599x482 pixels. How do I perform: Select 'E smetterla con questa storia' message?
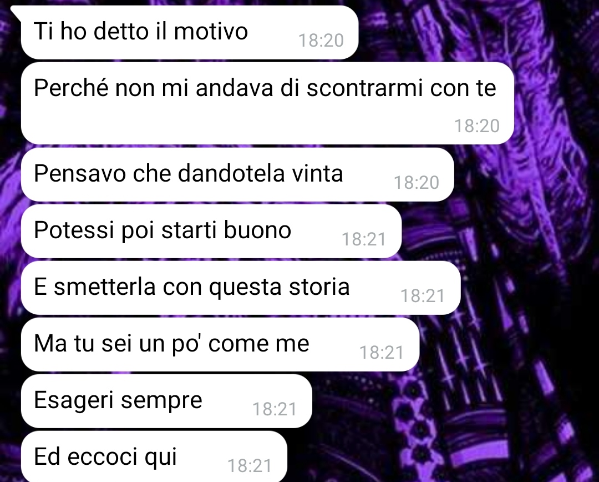click(x=191, y=287)
